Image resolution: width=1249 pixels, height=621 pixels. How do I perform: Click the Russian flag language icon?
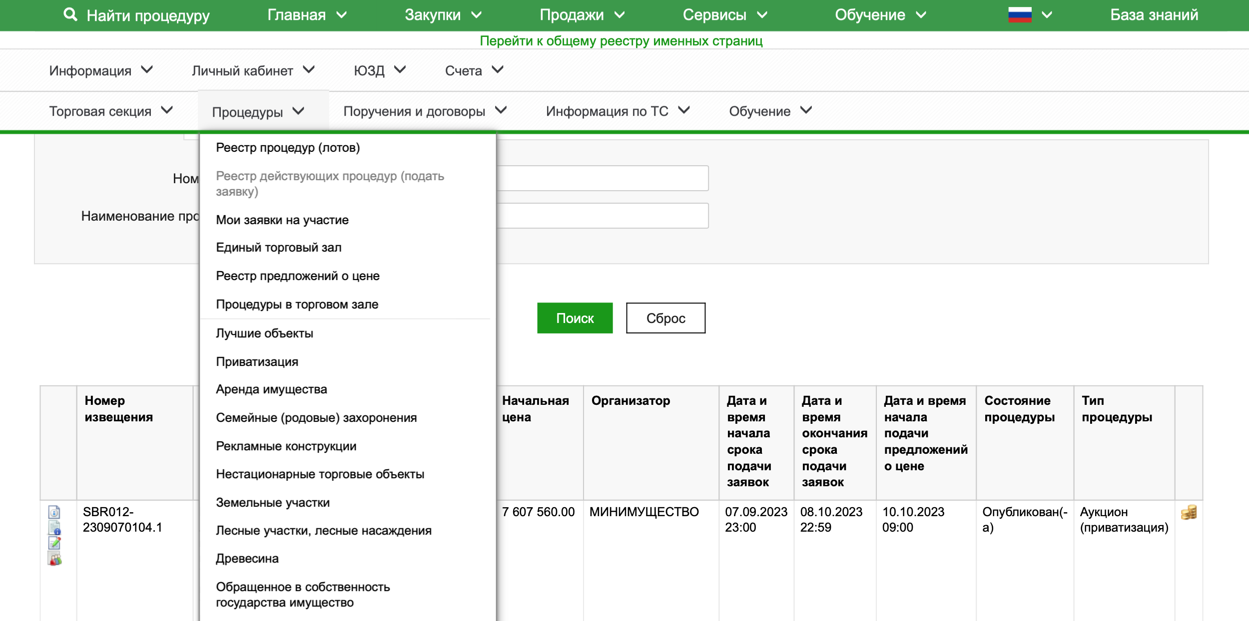click(x=1020, y=15)
